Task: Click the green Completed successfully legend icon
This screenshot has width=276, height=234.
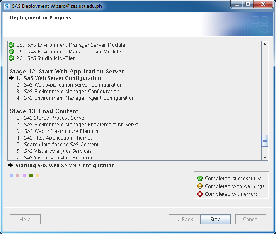Action: click(x=200, y=179)
